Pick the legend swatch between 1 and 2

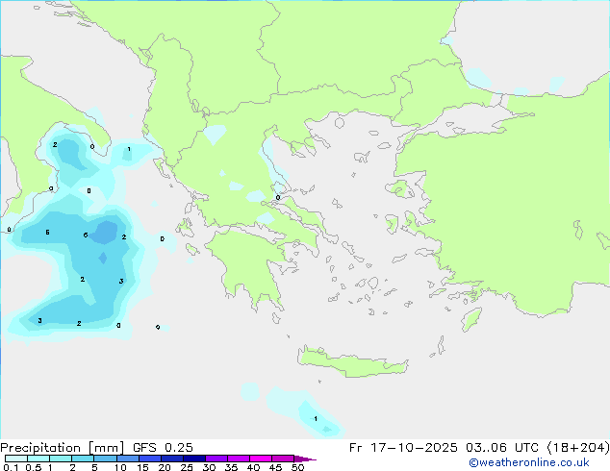pyautogui.click(x=61, y=459)
